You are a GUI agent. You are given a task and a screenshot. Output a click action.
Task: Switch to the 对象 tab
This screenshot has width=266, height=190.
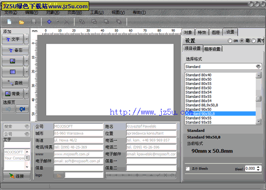point(188,33)
